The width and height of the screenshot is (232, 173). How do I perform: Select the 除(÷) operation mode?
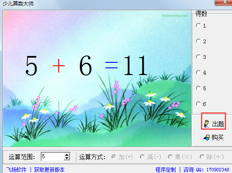tap(212, 157)
